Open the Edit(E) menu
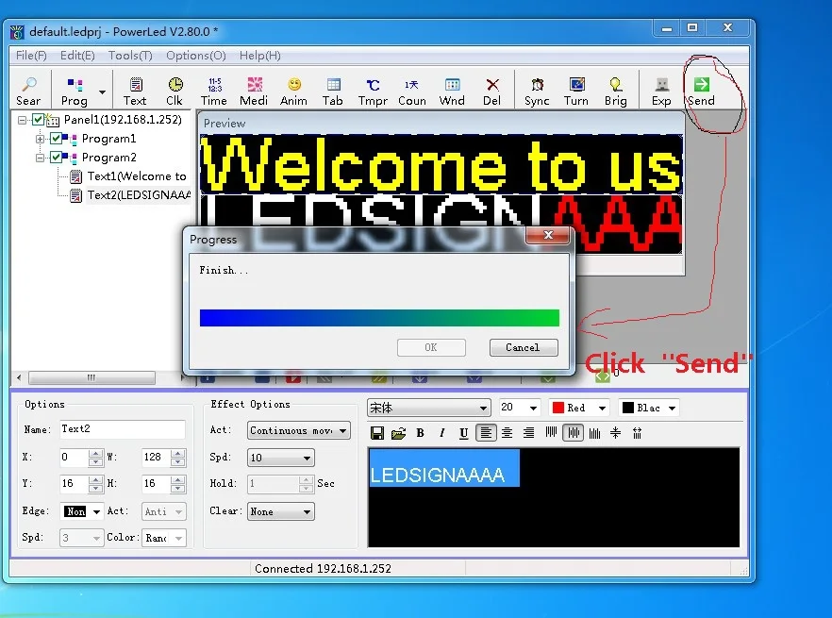832x618 pixels. click(x=77, y=56)
